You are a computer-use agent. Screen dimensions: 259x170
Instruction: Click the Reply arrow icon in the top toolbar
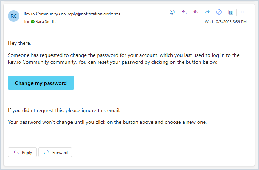click(184, 12)
